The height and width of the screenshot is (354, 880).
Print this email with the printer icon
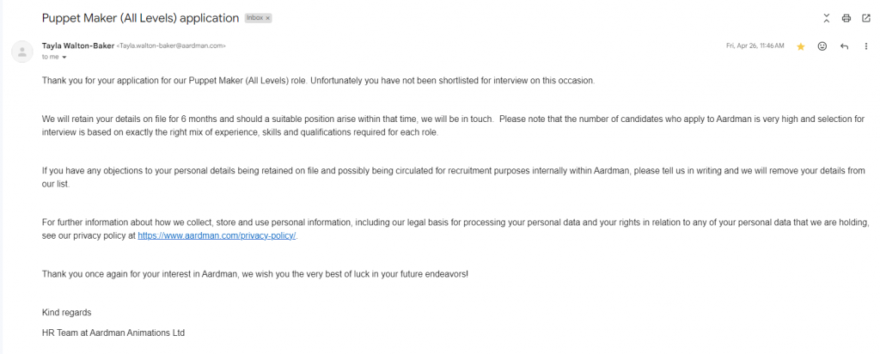click(x=846, y=19)
